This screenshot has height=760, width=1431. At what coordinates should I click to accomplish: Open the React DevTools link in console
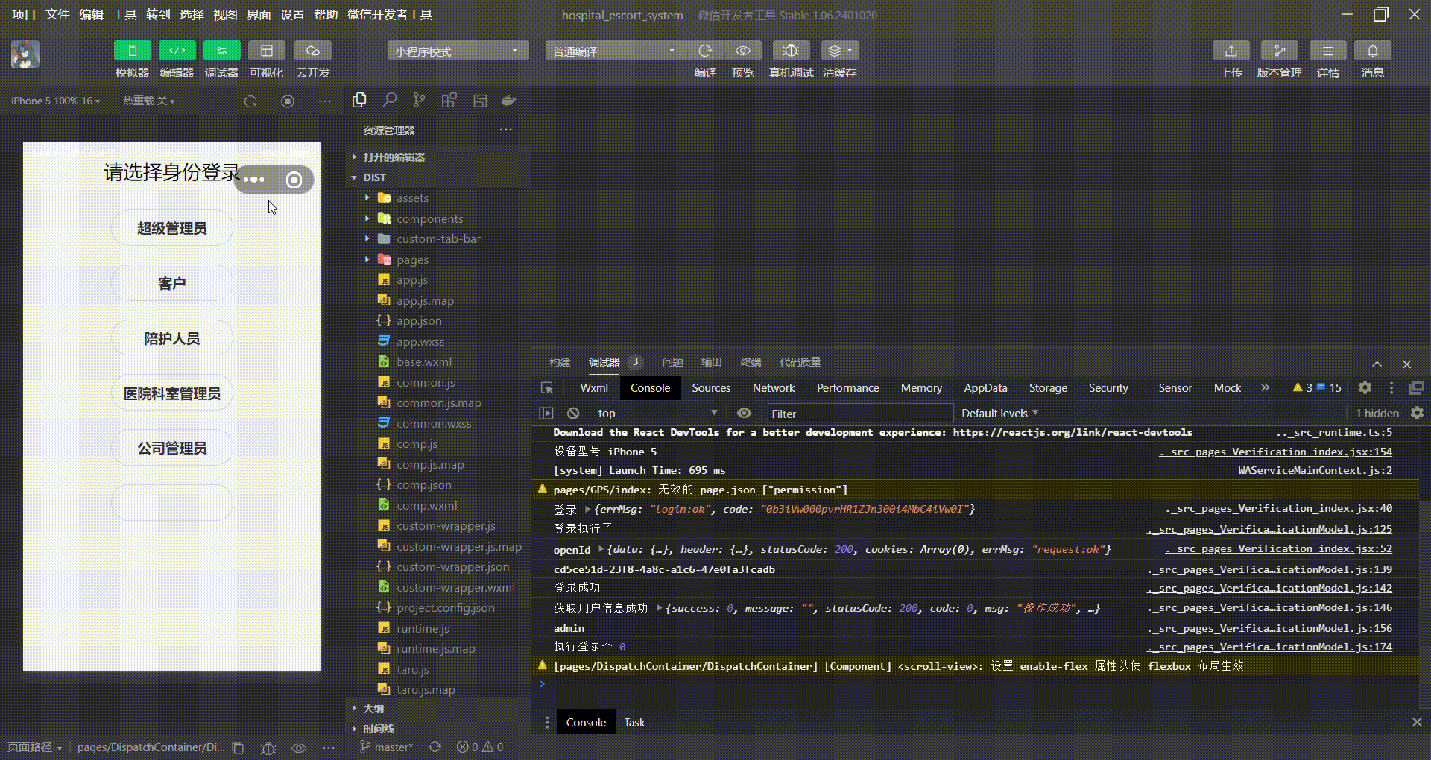[x=1073, y=432]
